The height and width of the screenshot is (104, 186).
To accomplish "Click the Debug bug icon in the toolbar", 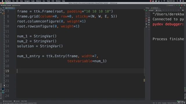I will click(x=179, y=5).
